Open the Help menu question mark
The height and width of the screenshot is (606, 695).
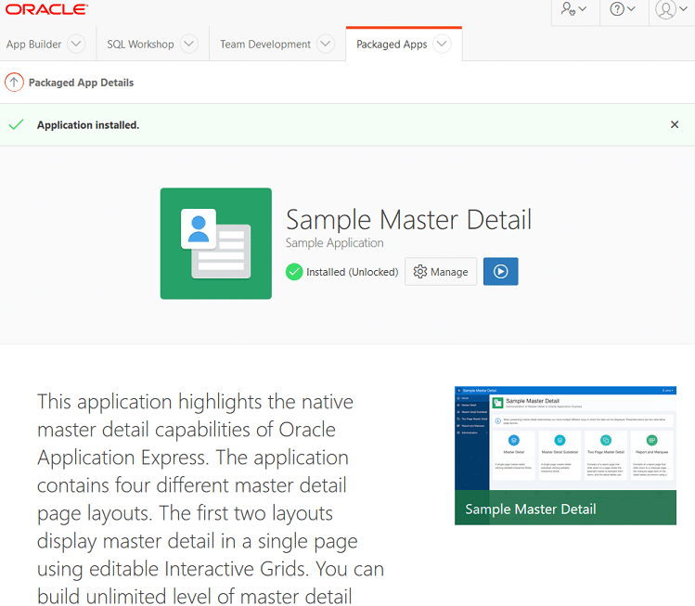pyautogui.click(x=623, y=9)
